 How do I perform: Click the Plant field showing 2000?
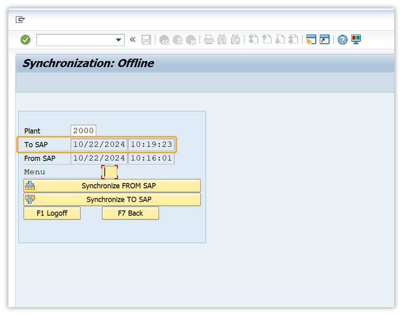[x=83, y=130]
